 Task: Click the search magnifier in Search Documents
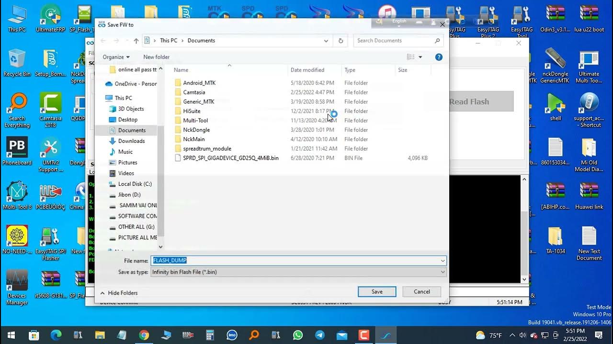pos(437,41)
